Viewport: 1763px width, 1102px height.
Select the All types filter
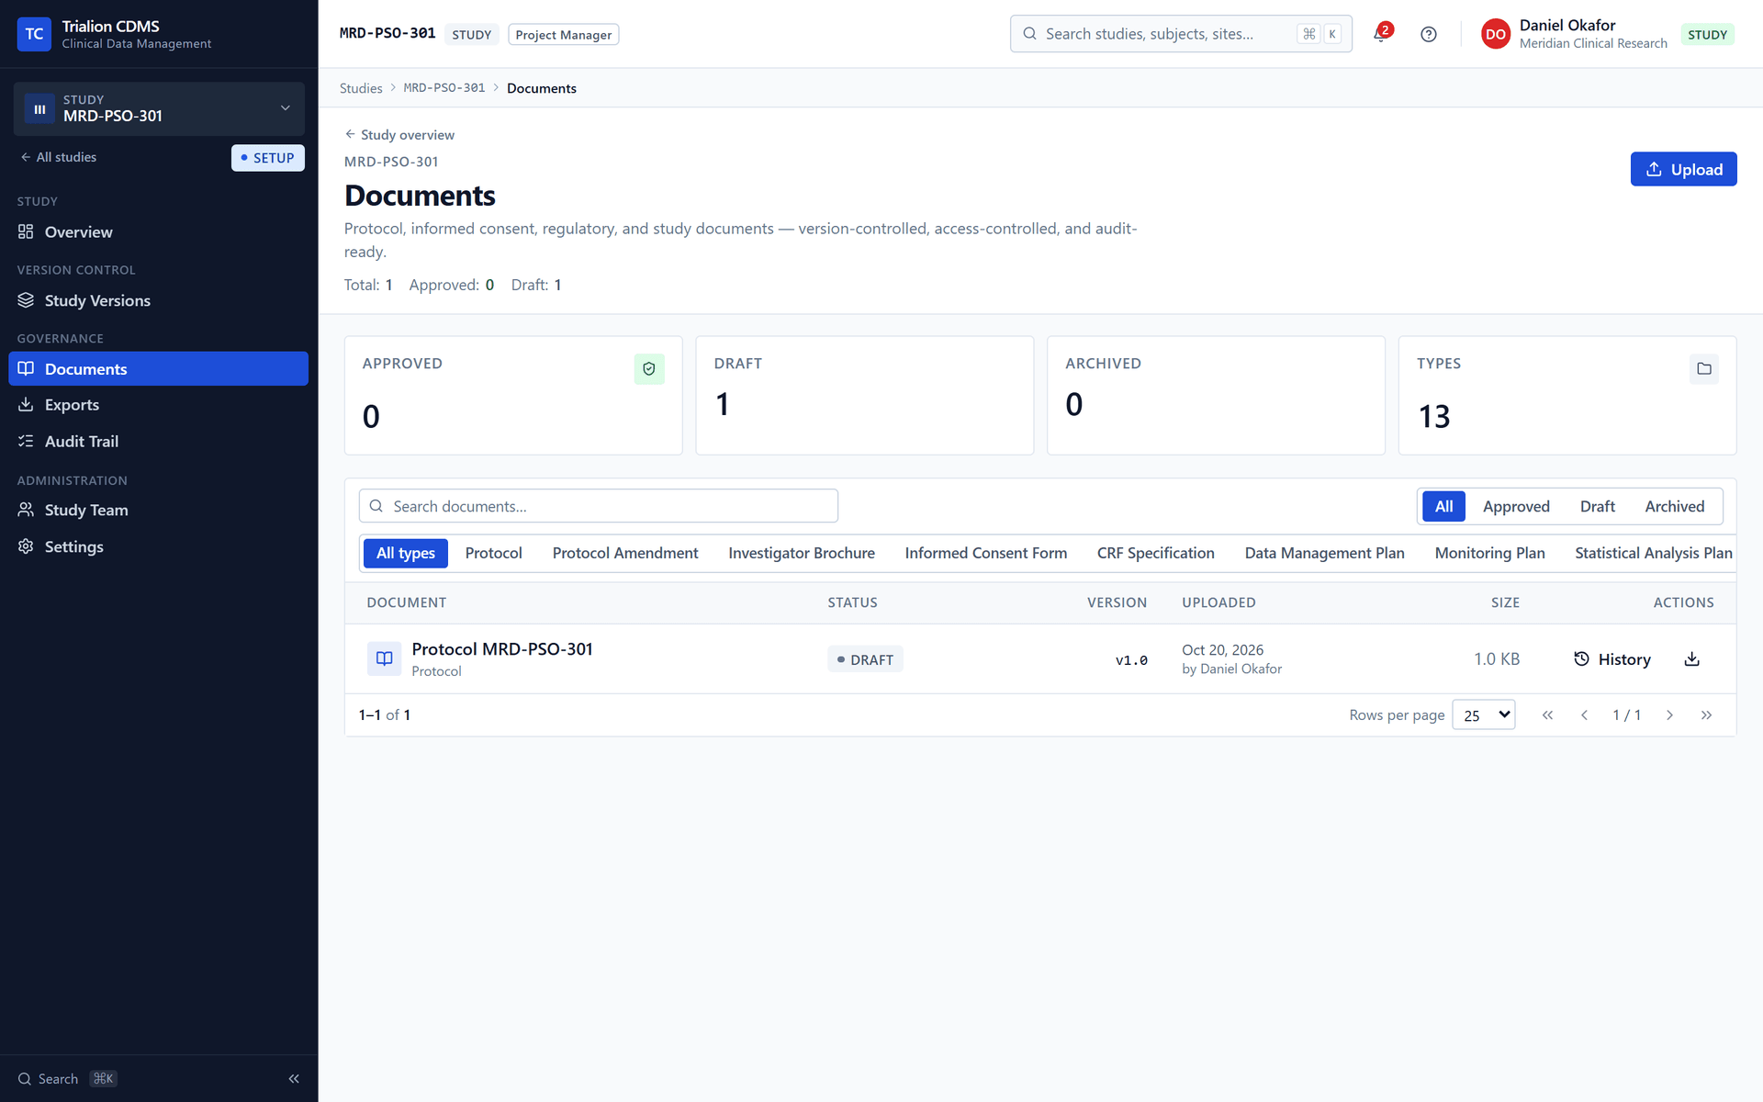click(x=406, y=553)
